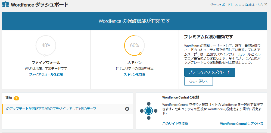Click the 通知 heading

tap(9, 98)
